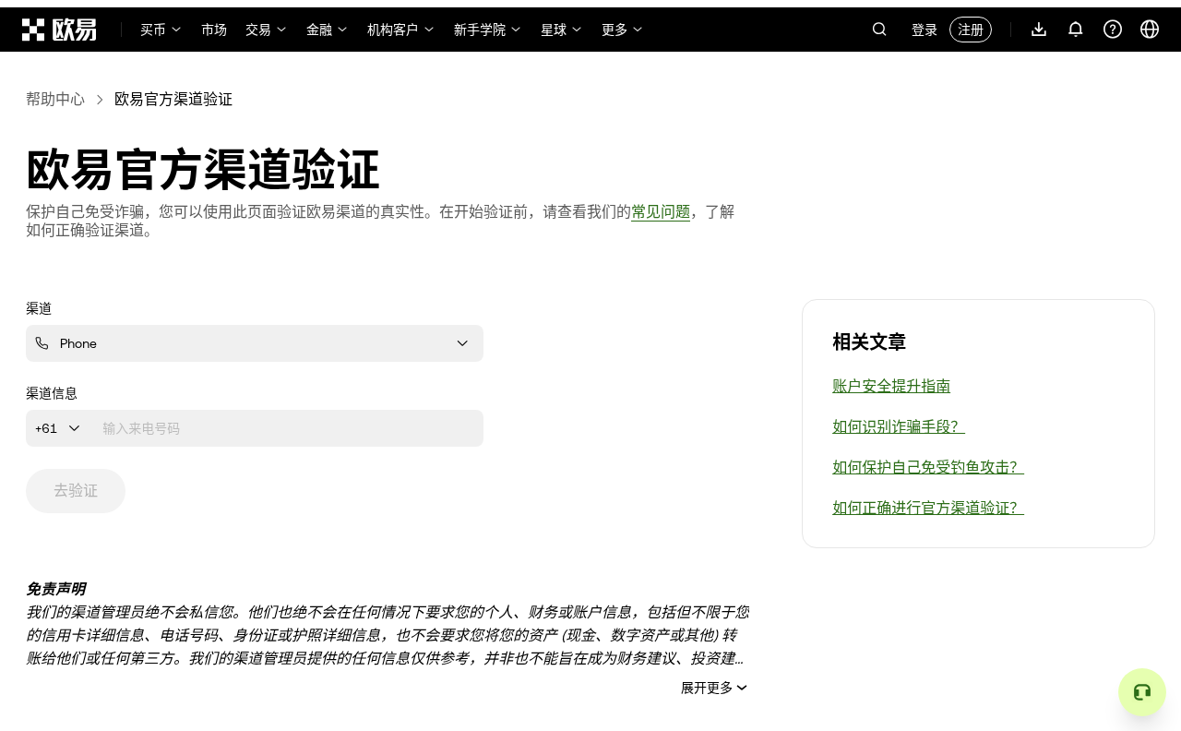Open the +61 country code selector
Viewport: 1181px width, 731px height.
pyautogui.click(x=58, y=428)
